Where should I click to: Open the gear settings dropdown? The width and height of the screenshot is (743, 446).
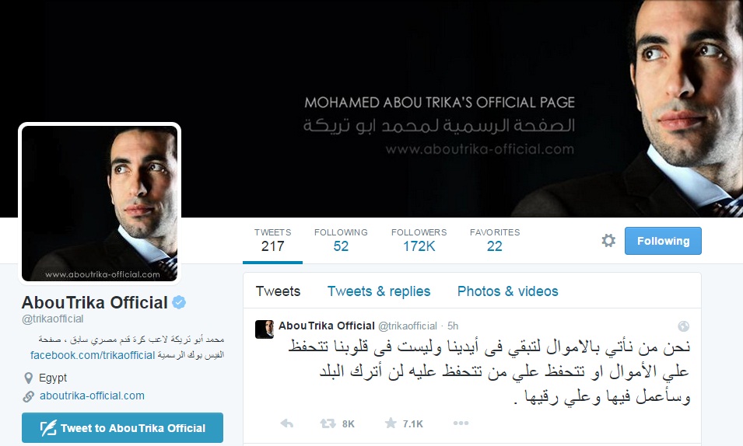point(608,241)
